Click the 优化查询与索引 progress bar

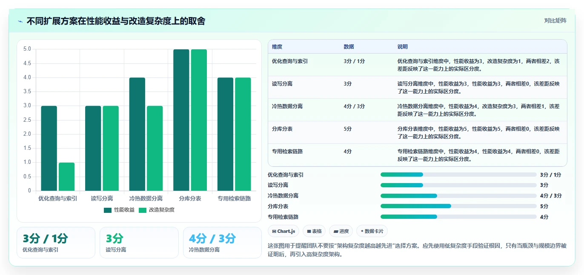[458, 175]
